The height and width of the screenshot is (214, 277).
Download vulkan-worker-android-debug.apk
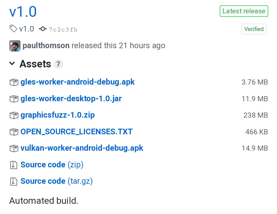coord(82,148)
